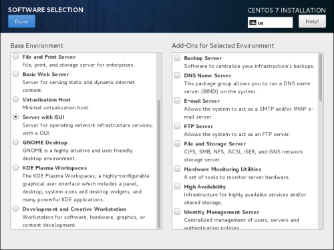The width and height of the screenshot is (334, 250).
Task: Click 'CIFS, SMB, NFS, iSCSI' description text
Action: 243,155
